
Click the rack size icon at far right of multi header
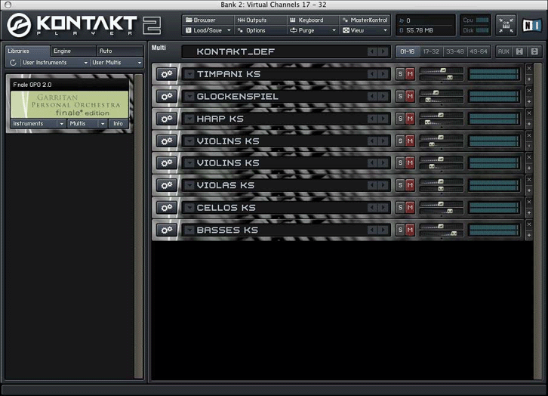pos(534,52)
